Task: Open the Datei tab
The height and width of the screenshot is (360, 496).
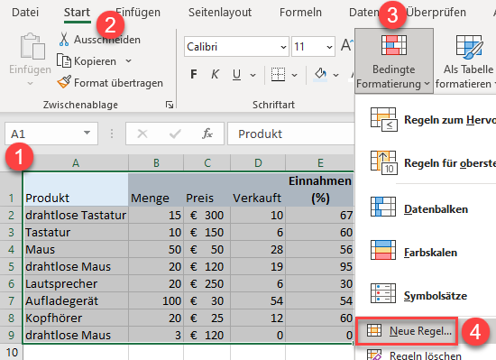Action: click(25, 13)
